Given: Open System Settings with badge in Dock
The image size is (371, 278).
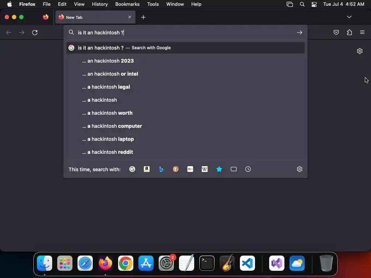Looking at the screenshot, I should [x=166, y=263].
